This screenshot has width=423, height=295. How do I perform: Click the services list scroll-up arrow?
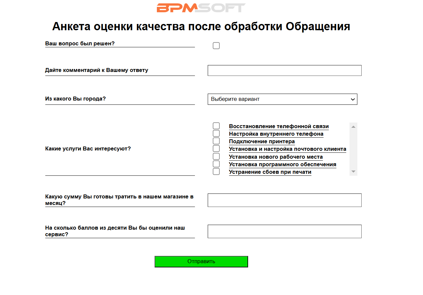tap(353, 126)
